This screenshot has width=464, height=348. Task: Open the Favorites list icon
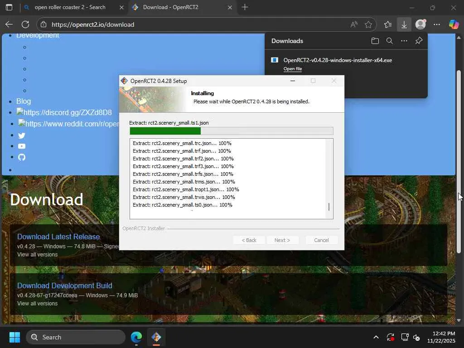(x=388, y=24)
